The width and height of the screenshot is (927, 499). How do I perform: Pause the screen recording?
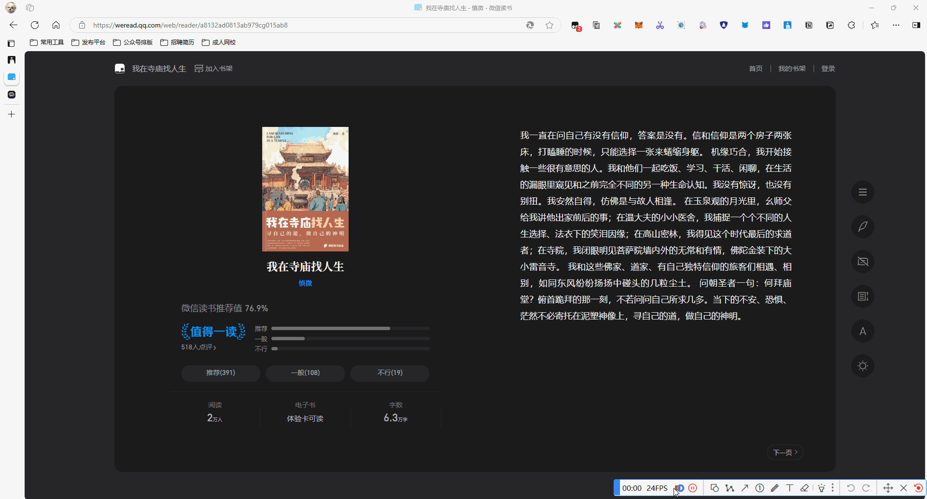coord(693,488)
